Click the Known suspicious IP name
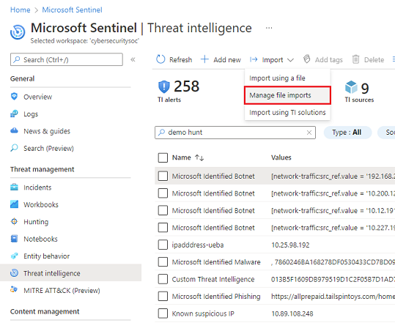The image size is (395, 323). [x=203, y=313]
